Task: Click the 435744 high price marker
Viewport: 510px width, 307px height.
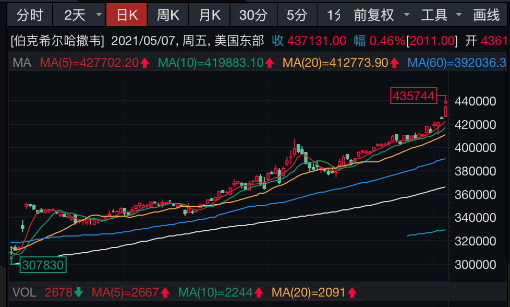Action: 414,96
